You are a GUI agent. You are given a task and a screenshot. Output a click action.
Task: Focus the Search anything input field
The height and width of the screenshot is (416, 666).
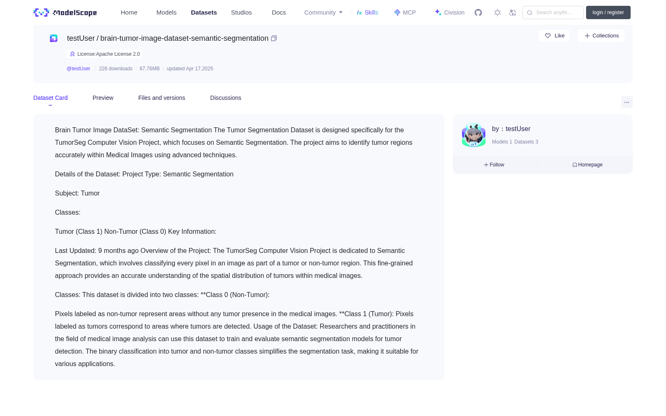553,12
